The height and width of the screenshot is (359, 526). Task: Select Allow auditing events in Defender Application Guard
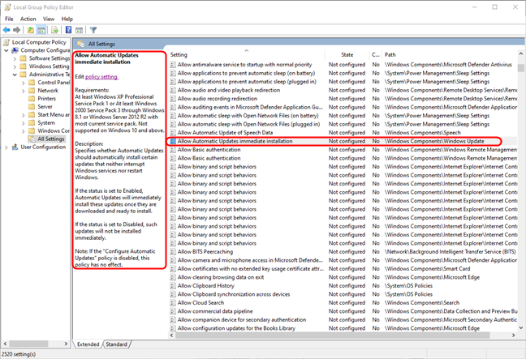250,107
